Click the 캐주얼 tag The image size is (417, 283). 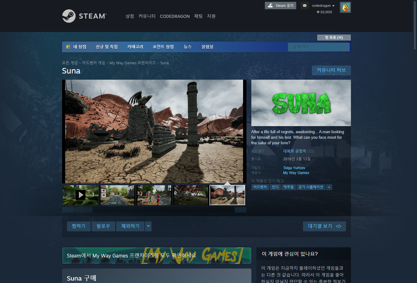coord(289,187)
